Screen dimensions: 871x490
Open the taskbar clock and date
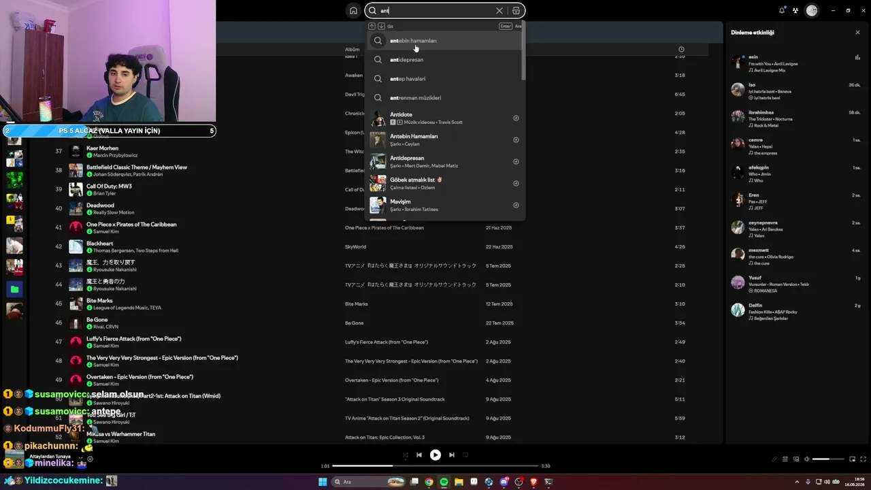tap(855, 482)
